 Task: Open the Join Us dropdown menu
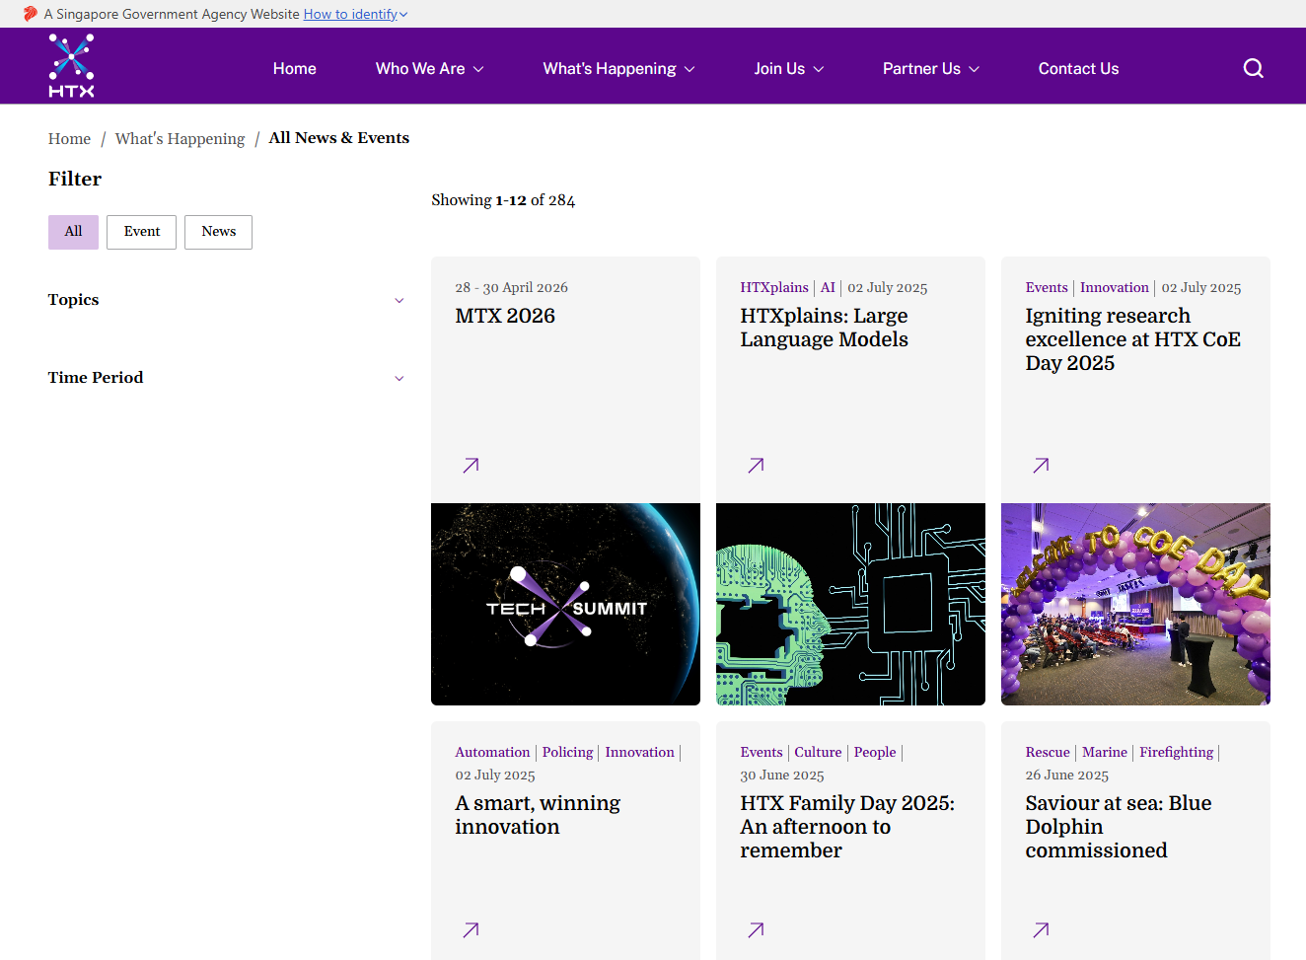click(789, 68)
